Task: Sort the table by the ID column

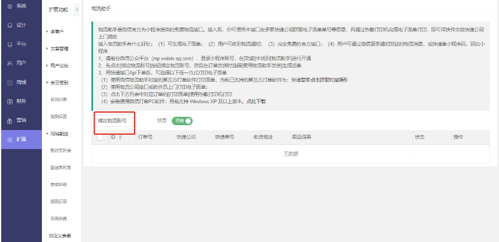Action: point(120,137)
